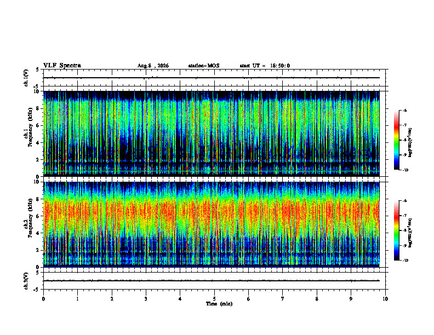This screenshot has width=434, height=335.
Task: Click the ch.2 spectrogram color bar
Action: point(397,230)
